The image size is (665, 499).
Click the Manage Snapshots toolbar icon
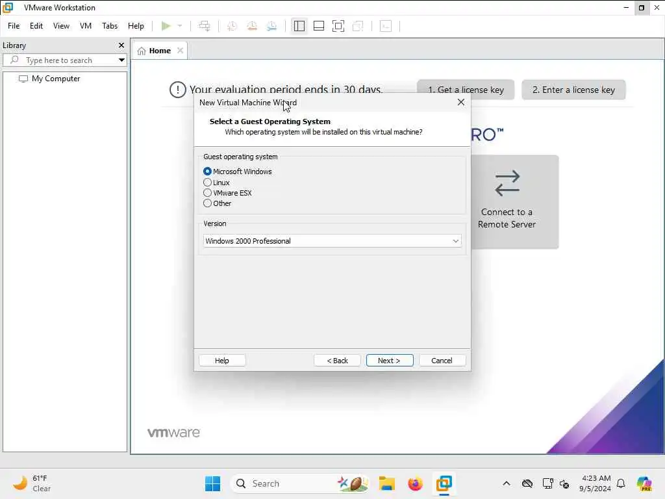[x=272, y=26]
